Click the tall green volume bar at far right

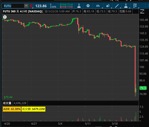(x=136, y=117)
